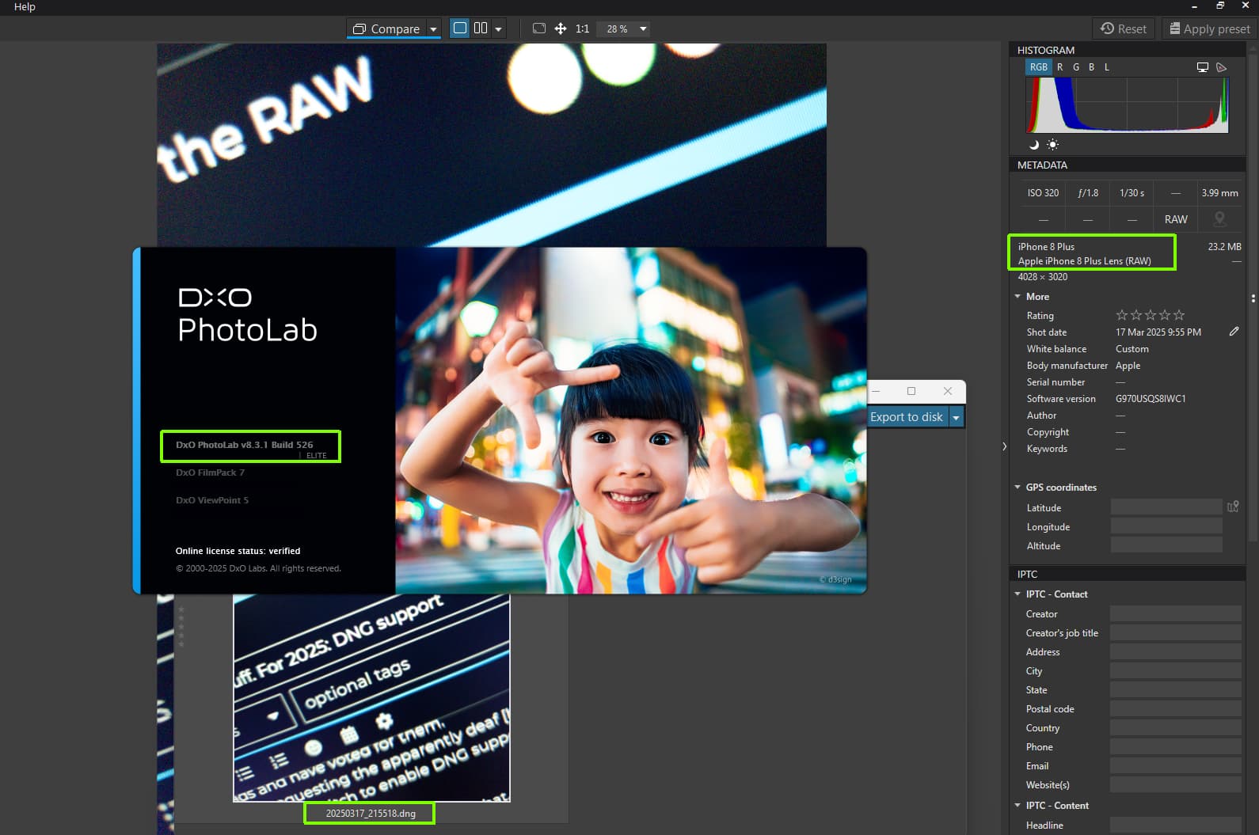Screen dimensions: 1259x835
Task: Open the Help menu
Action: [x=25, y=6]
